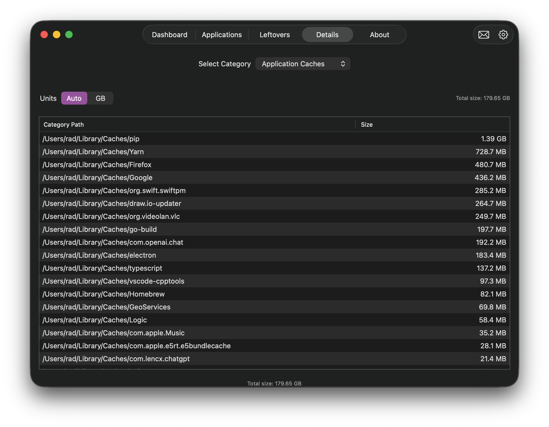
Task: Select the com.apple.e5rt.e5bundlecache row
Action: click(x=274, y=346)
